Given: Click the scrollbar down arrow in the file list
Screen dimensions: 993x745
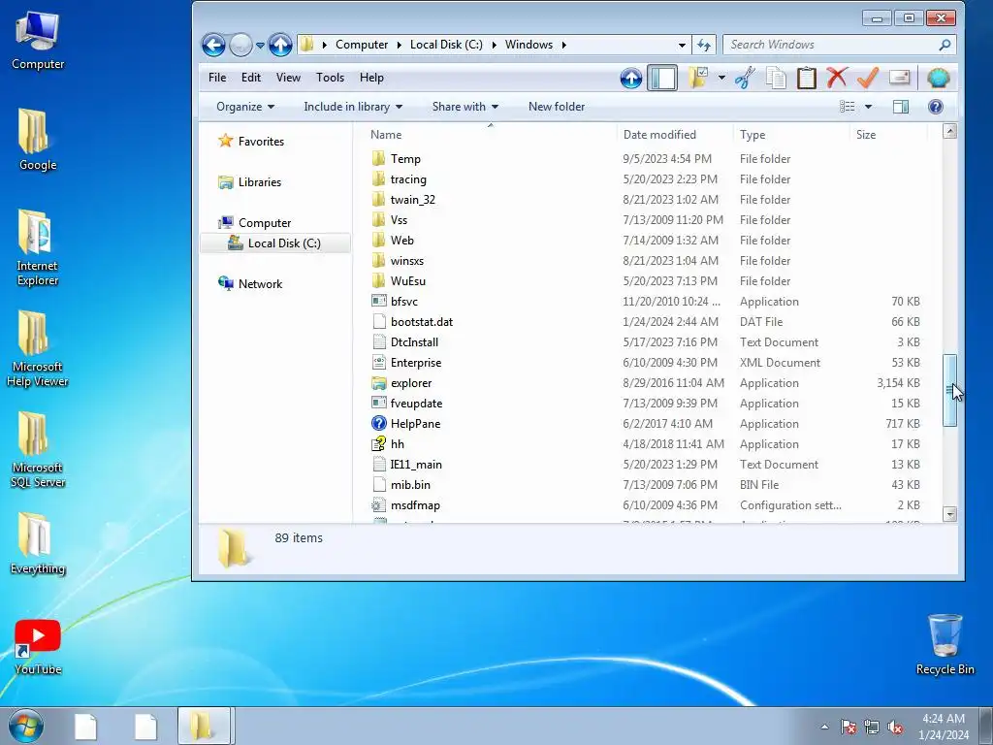Looking at the screenshot, I should tap(949, 514).
